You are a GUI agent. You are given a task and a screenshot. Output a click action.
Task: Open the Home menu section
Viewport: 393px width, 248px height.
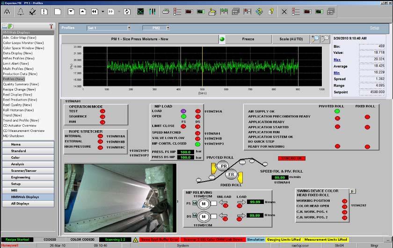click(28, 144)
